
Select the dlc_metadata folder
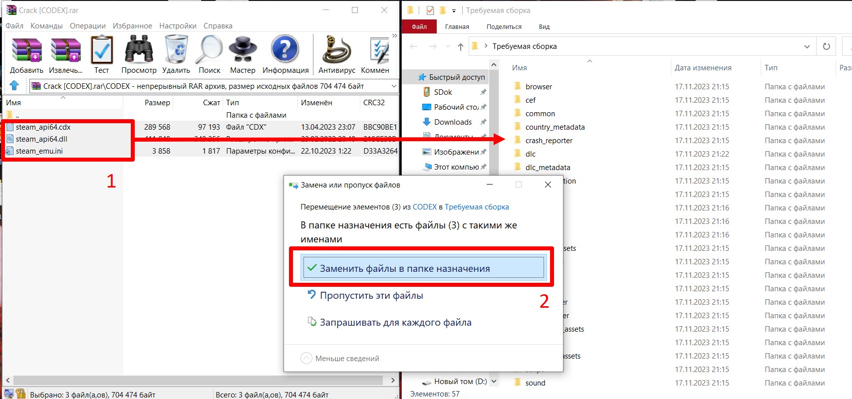542,168
